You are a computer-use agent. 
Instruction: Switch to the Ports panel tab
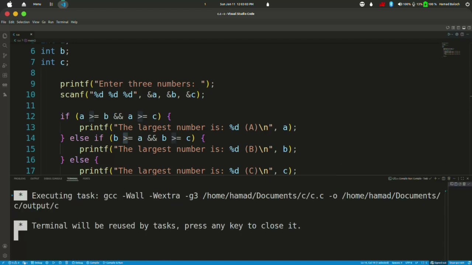[86, 179]
